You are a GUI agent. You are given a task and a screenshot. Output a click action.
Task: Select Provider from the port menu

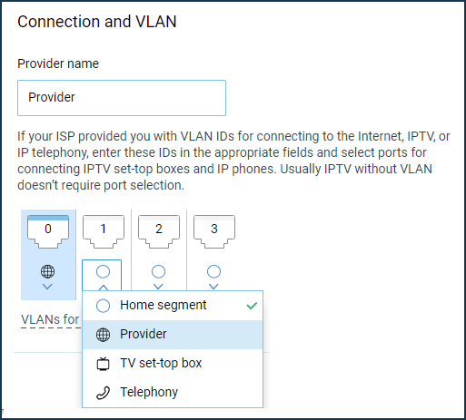(173, 335)
